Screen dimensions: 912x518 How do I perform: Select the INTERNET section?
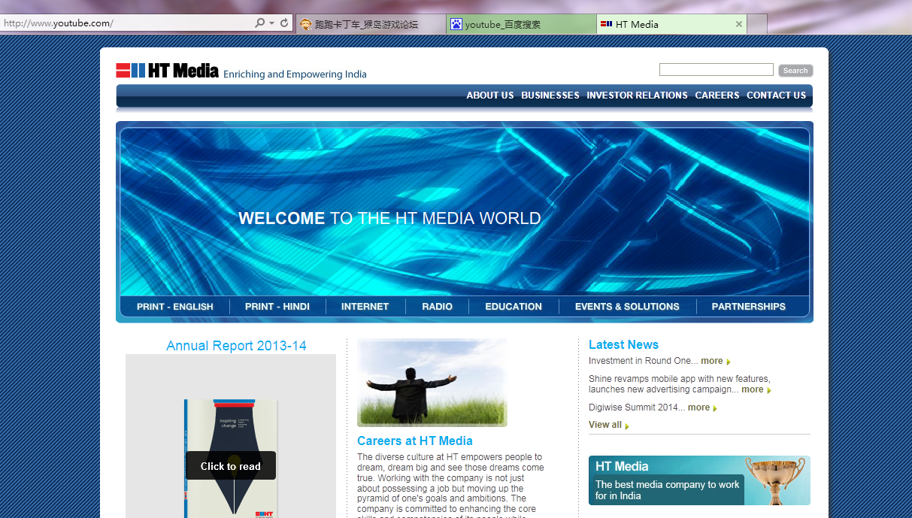coord(365,307)
